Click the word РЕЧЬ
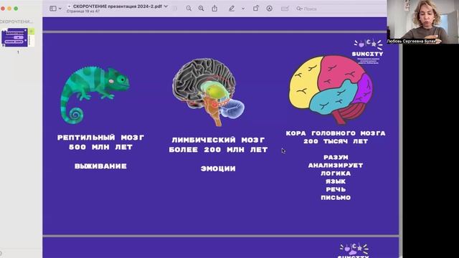459x258 pixels. coord(336,189)
